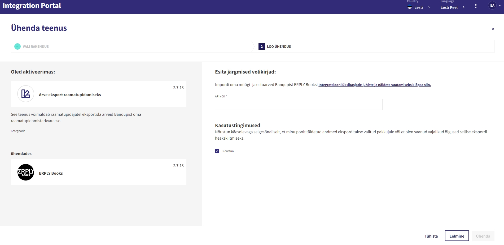Image resolution: width=504 pixels, height=245 pixels.
Task: Click the ERPLY Books card title
Action: 51,173
